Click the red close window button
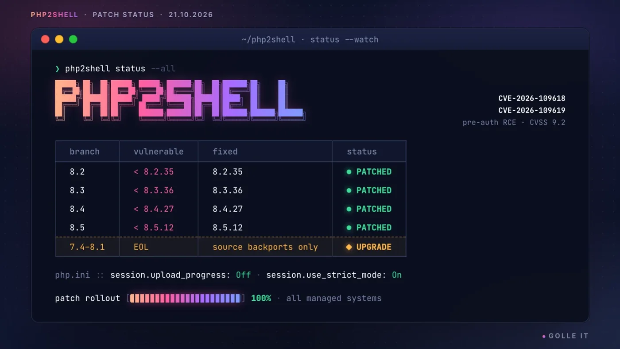Image resolution: width=620 pixels, height=349 pixels. pos(45,39)
